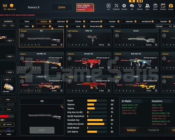Screen dimensions: 175x140
Task: Switch to the Kasalar tab
Action: (x=112, y=21)
